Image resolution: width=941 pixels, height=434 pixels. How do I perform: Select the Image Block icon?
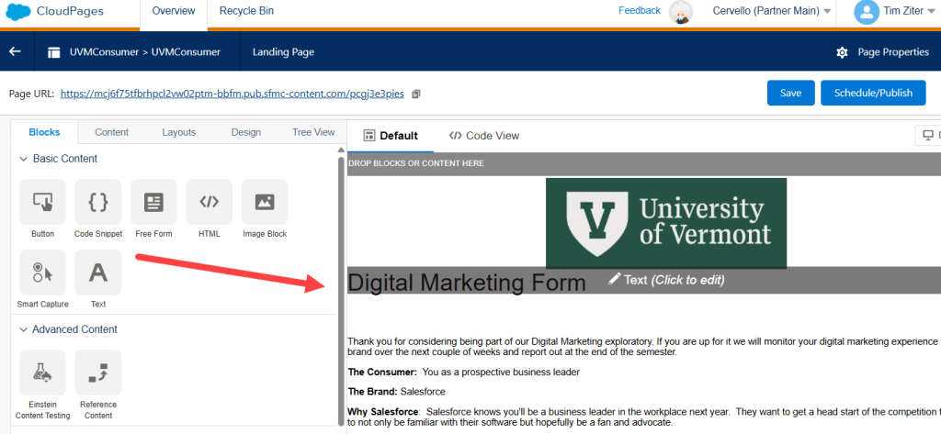pyautogui.click(x=265, y=202)
